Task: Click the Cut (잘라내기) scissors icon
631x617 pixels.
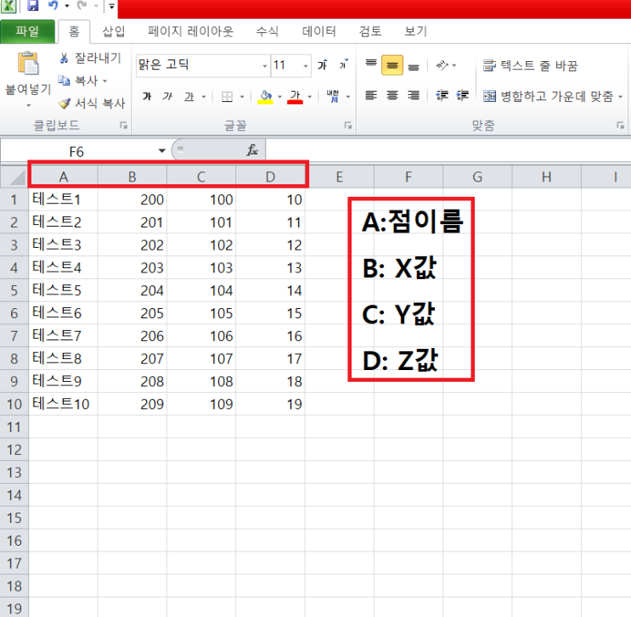Action: [64, 59]
